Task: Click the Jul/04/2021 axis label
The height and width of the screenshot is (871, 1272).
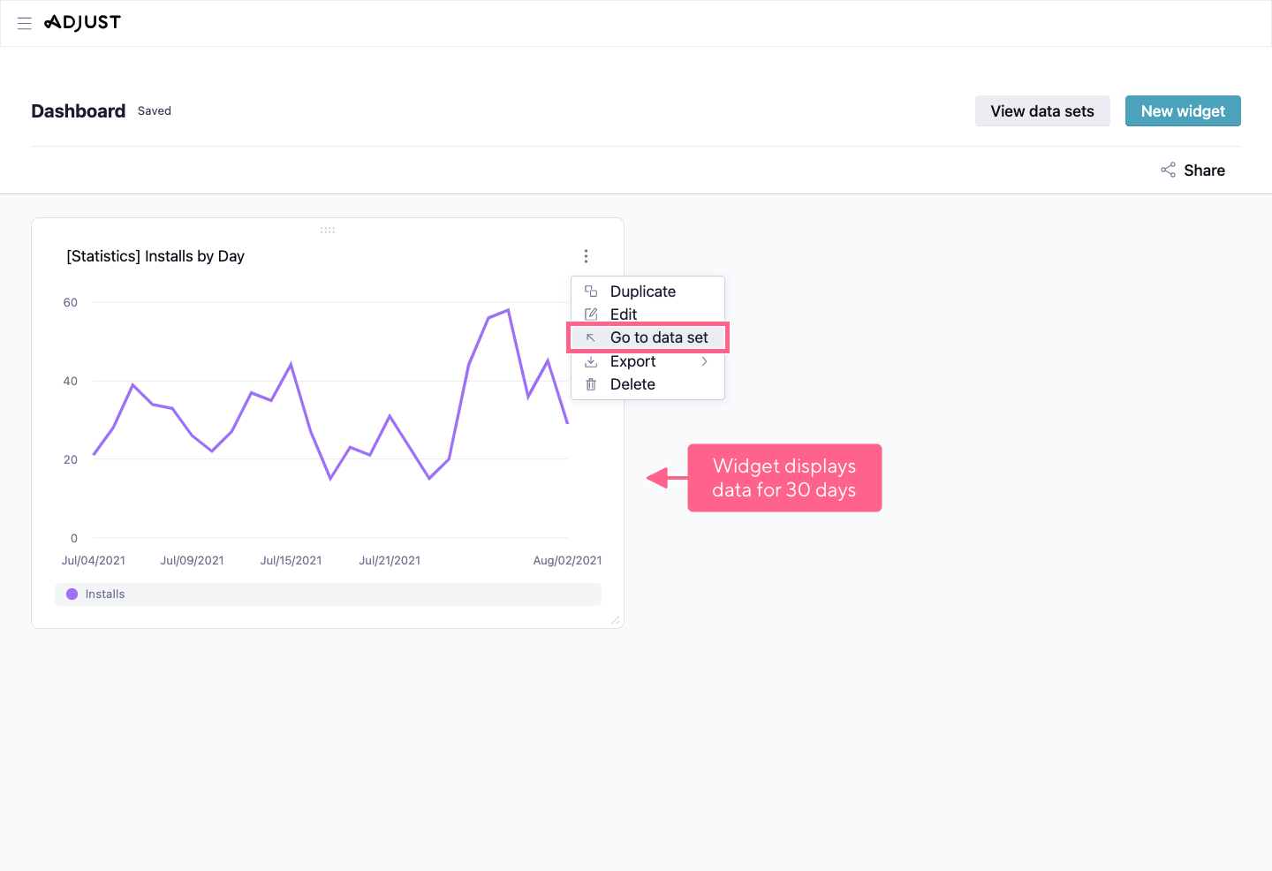Action: pos(94,561)
